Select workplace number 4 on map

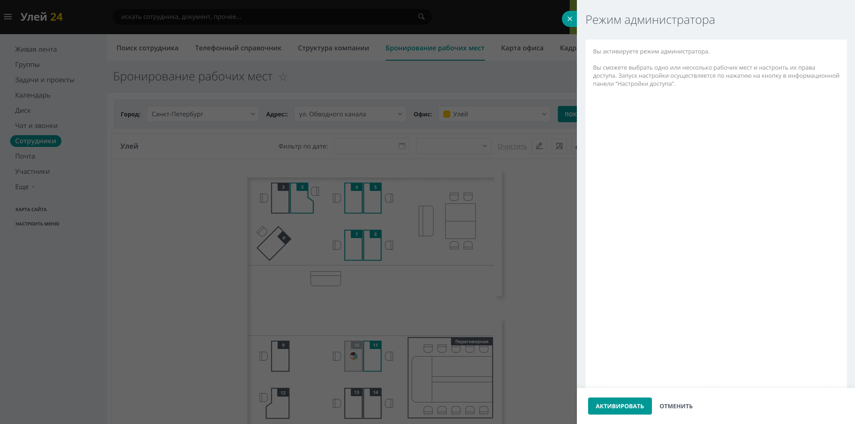(354, 198)
